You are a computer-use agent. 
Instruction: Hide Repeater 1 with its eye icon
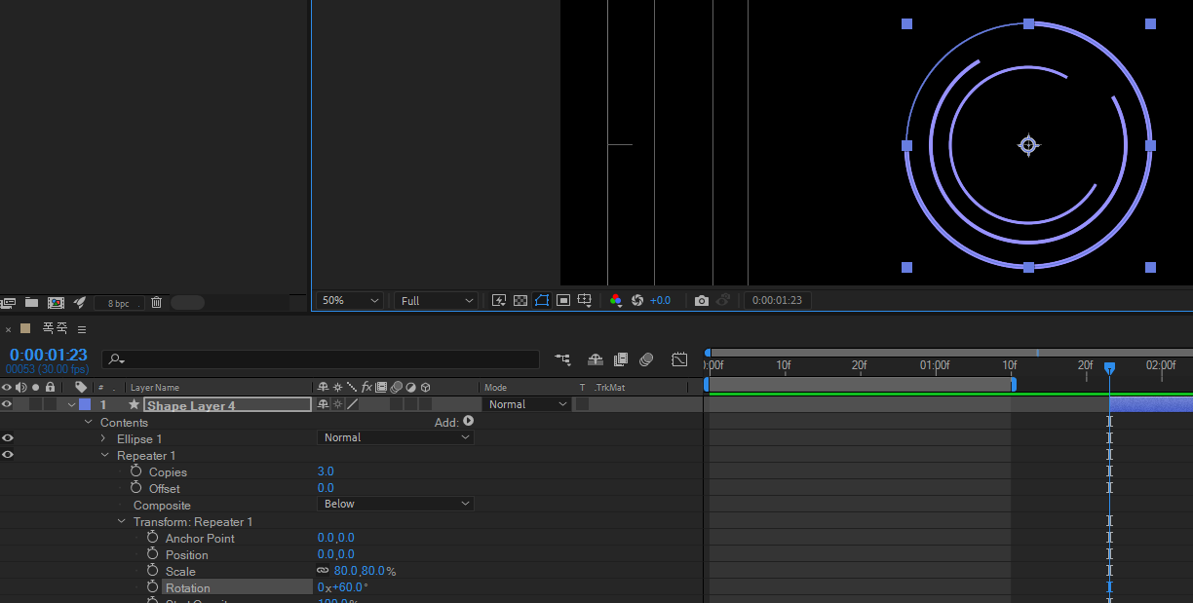point(7,455)
